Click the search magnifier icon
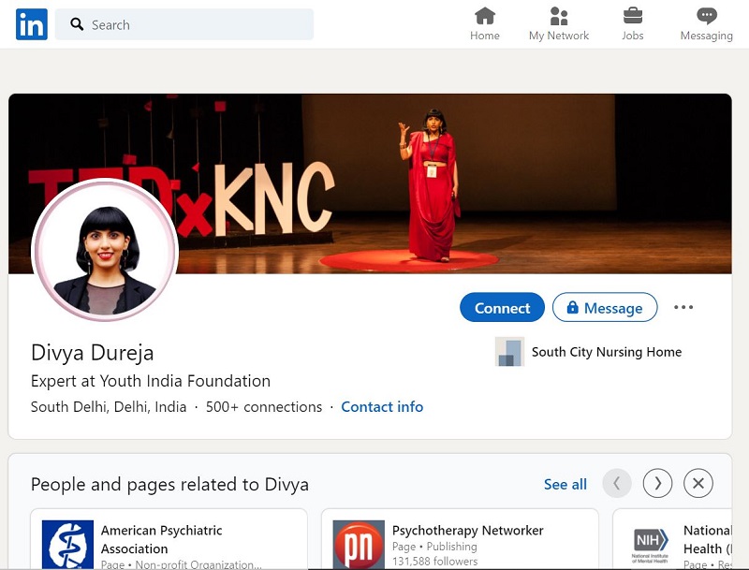 click(x=77, y=24)
